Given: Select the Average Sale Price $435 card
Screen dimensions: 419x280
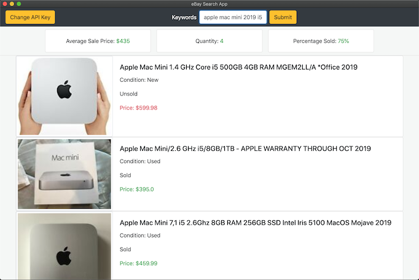Looking at the screenshot, I should click(x=98, y=41).
